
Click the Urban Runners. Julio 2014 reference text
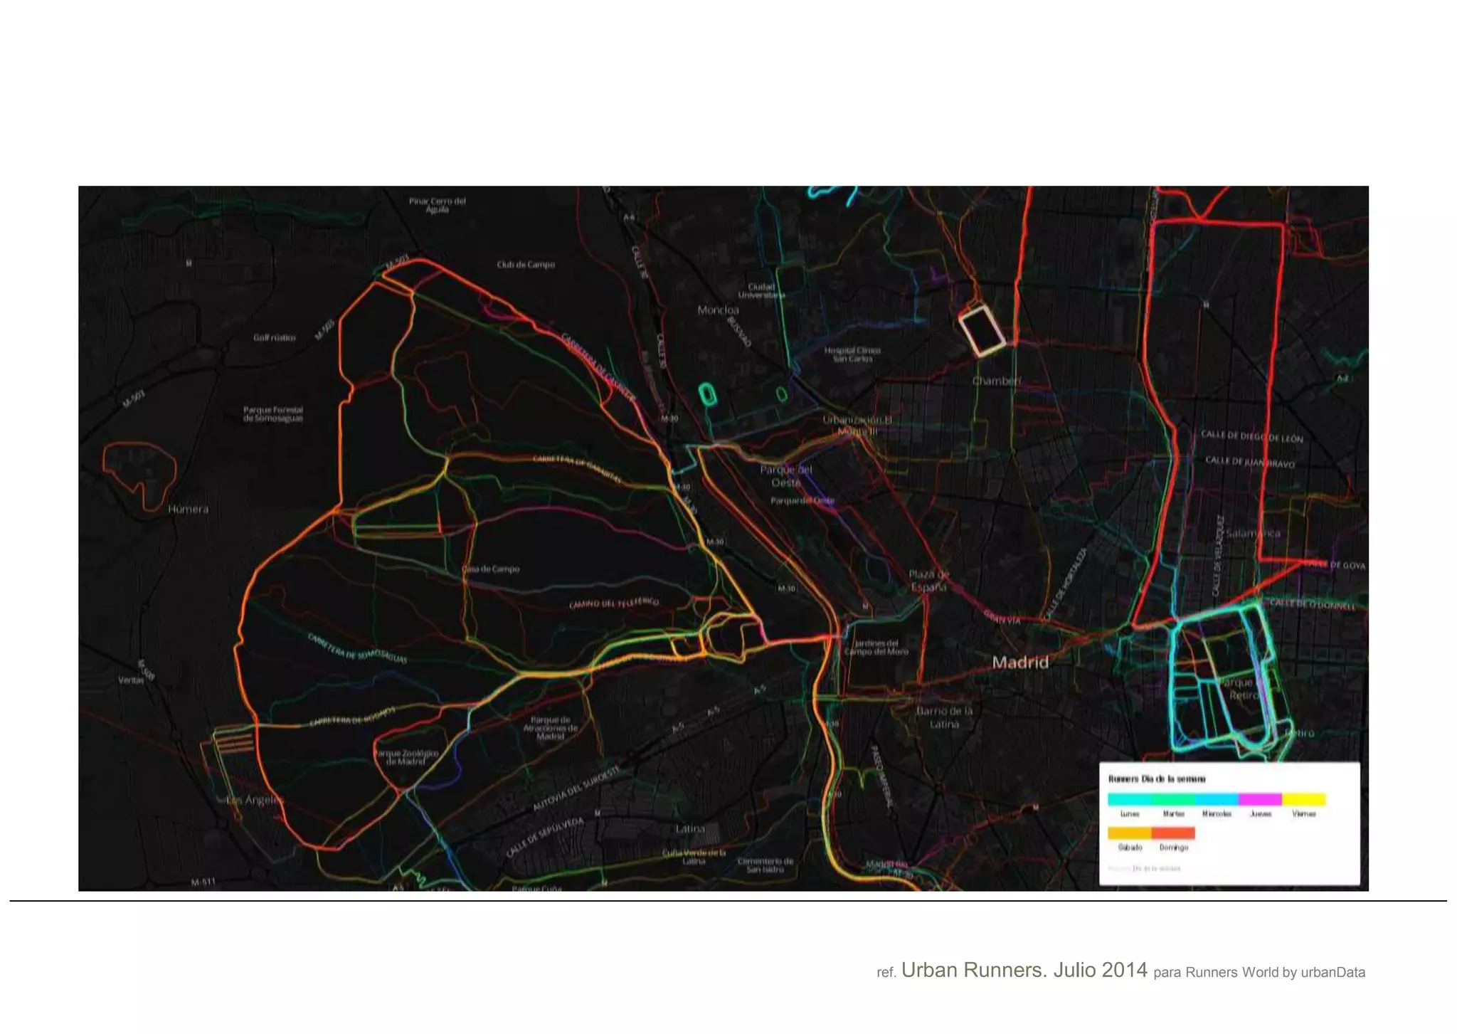click(x=1024, y=971)
